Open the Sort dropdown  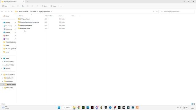[x=45, y=6]
